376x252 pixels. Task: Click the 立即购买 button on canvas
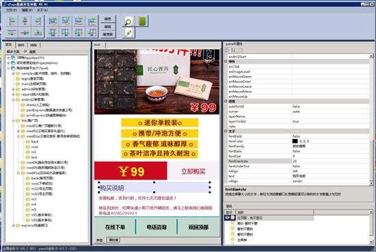tap(193, 171)
